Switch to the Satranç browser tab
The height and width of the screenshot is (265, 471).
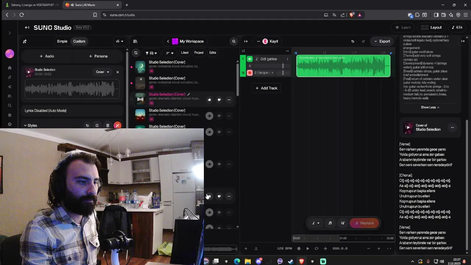(x=31, y=5)
